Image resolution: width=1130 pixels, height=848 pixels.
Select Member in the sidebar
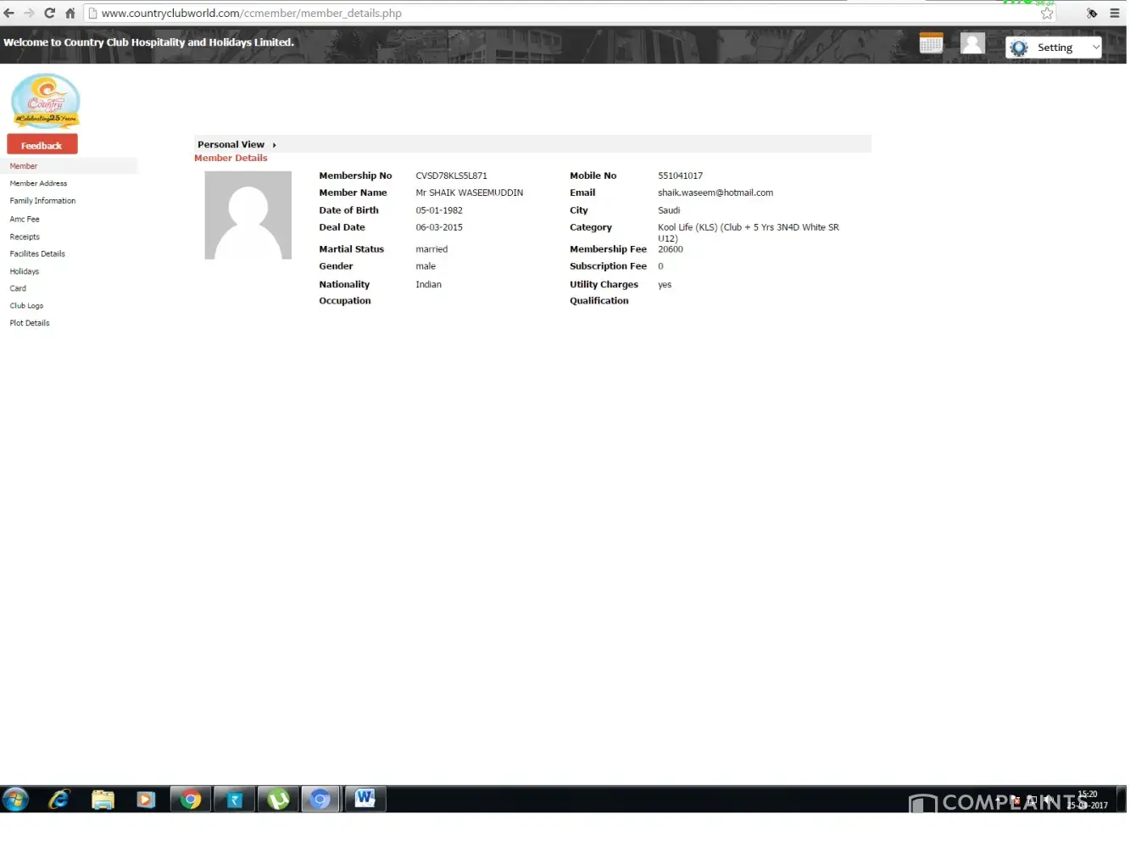pos(24,166)
